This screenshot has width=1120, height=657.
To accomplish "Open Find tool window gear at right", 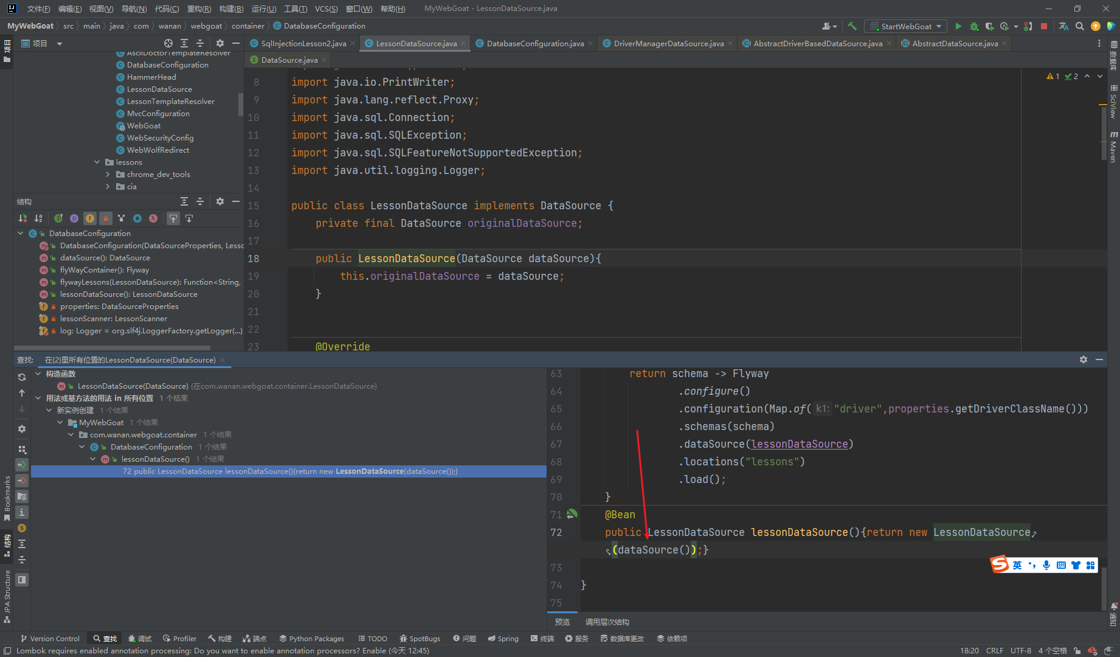I will (x=1083, y=360).
